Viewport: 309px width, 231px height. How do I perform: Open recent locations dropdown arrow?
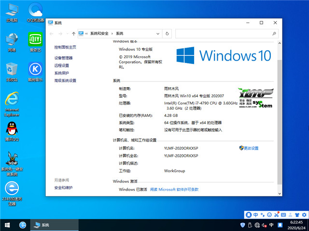coord(68,34)
